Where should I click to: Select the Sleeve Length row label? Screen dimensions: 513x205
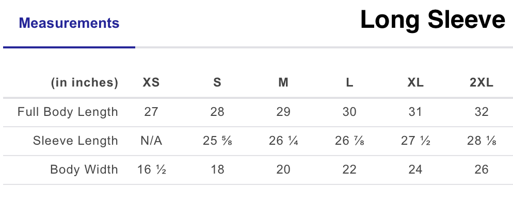click(75, 141)
